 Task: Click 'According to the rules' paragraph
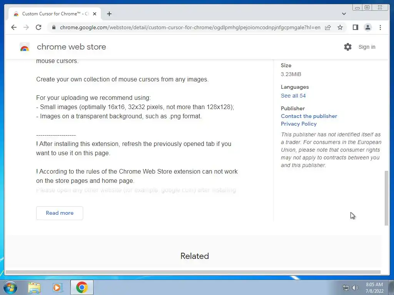[x=137, y=176]
